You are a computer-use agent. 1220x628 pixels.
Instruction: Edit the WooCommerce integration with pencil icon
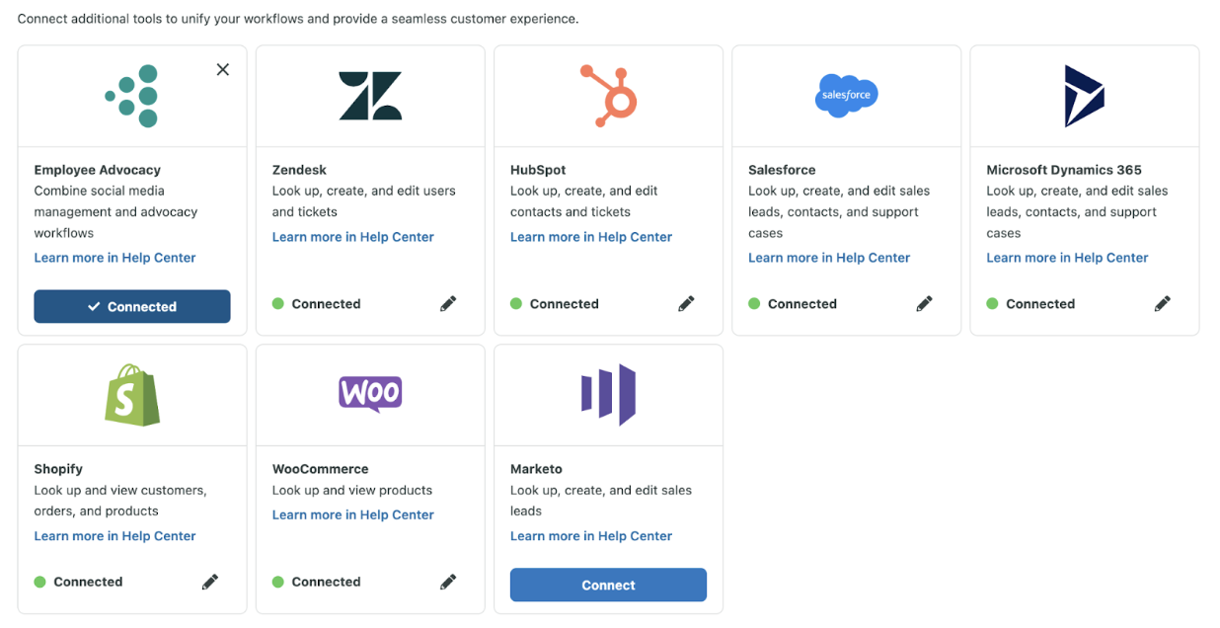tap(448, 583)
